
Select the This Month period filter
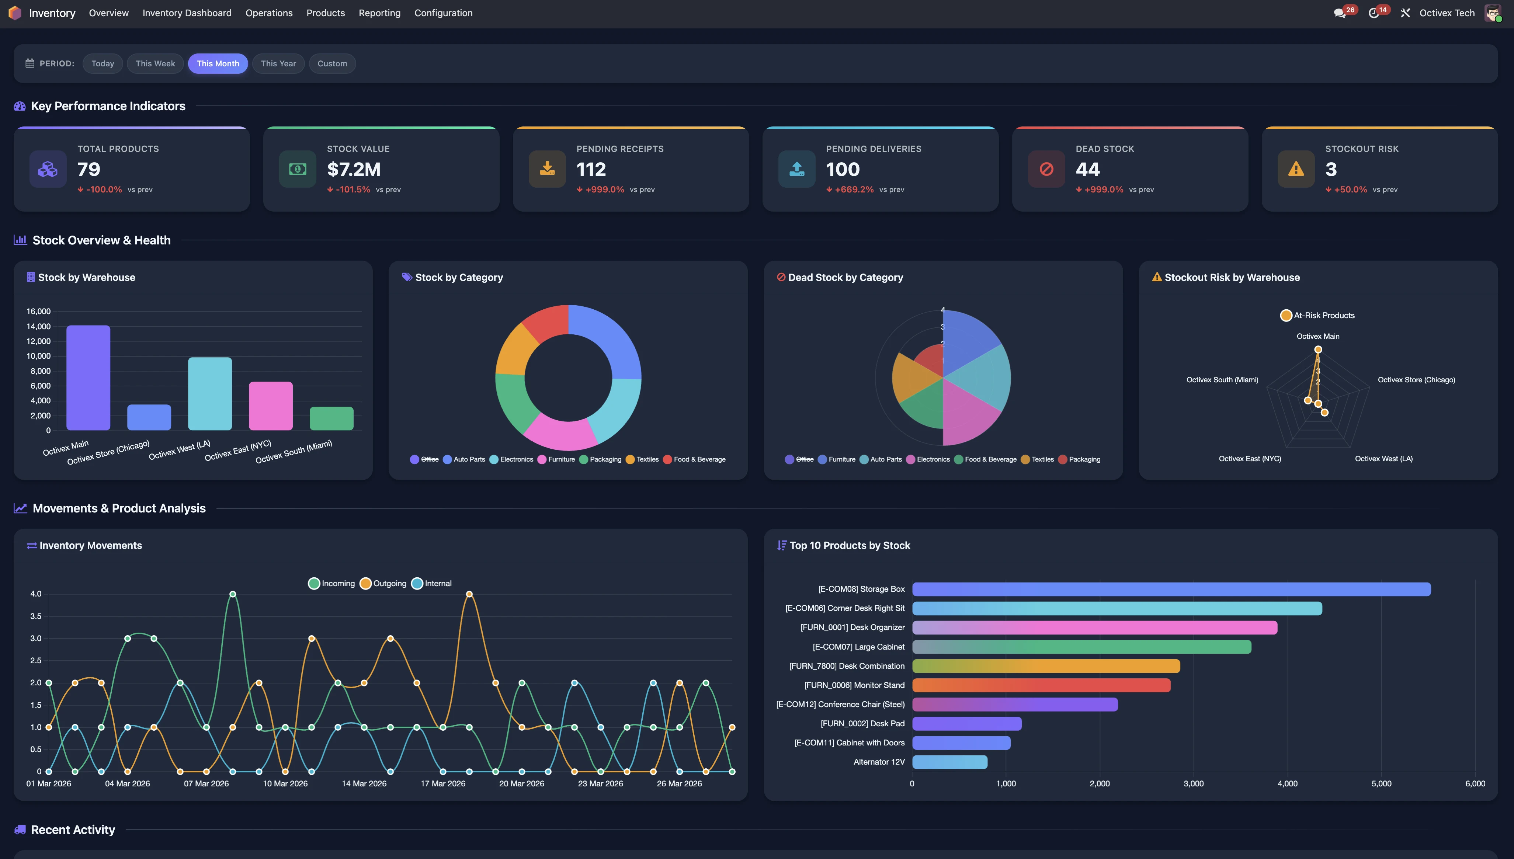pos(218,64)
